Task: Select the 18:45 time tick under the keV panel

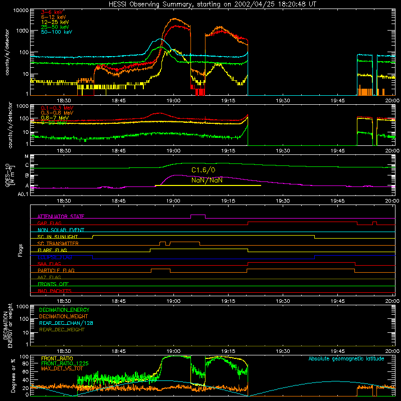Action: [119, 101]
